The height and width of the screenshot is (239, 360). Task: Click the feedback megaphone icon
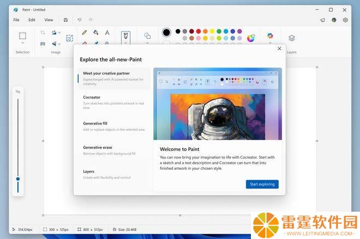(x=322, y=20)
